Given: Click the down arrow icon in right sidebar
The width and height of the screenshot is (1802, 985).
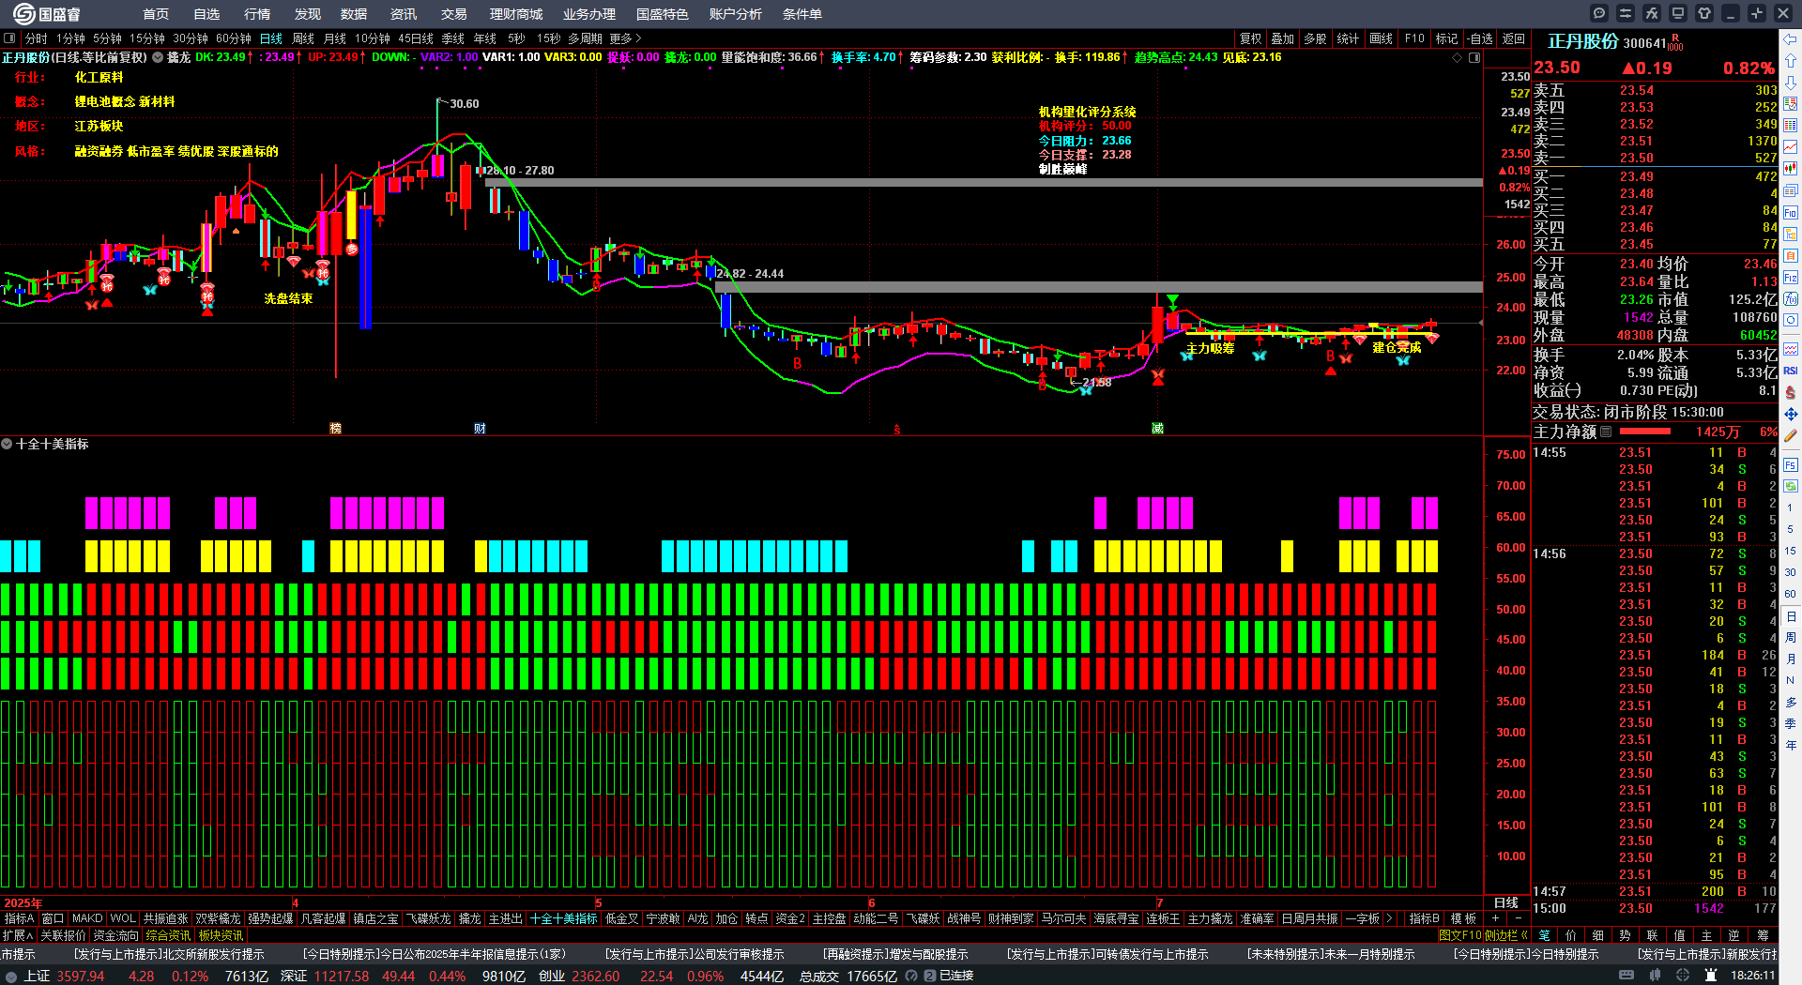Looking at the screenshot, I should pyautogui.click(x=1791, y=82).
